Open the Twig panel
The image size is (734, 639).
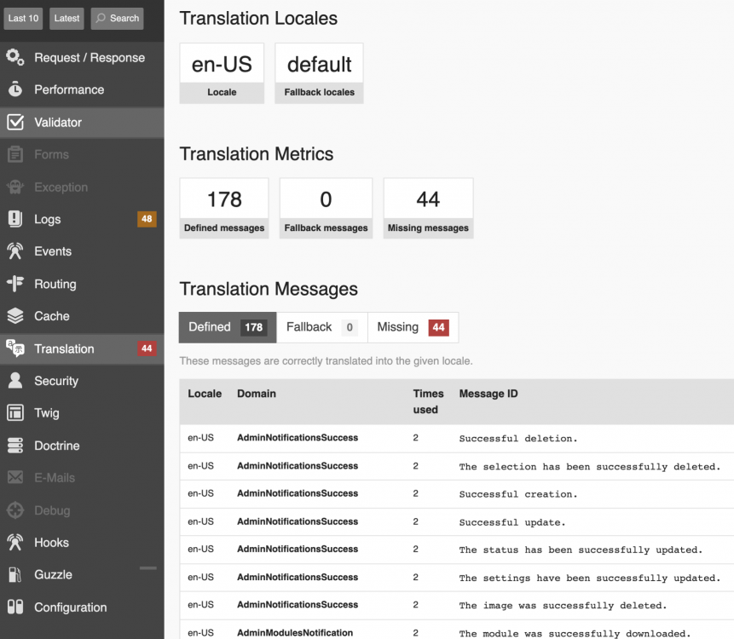(82, 413)
